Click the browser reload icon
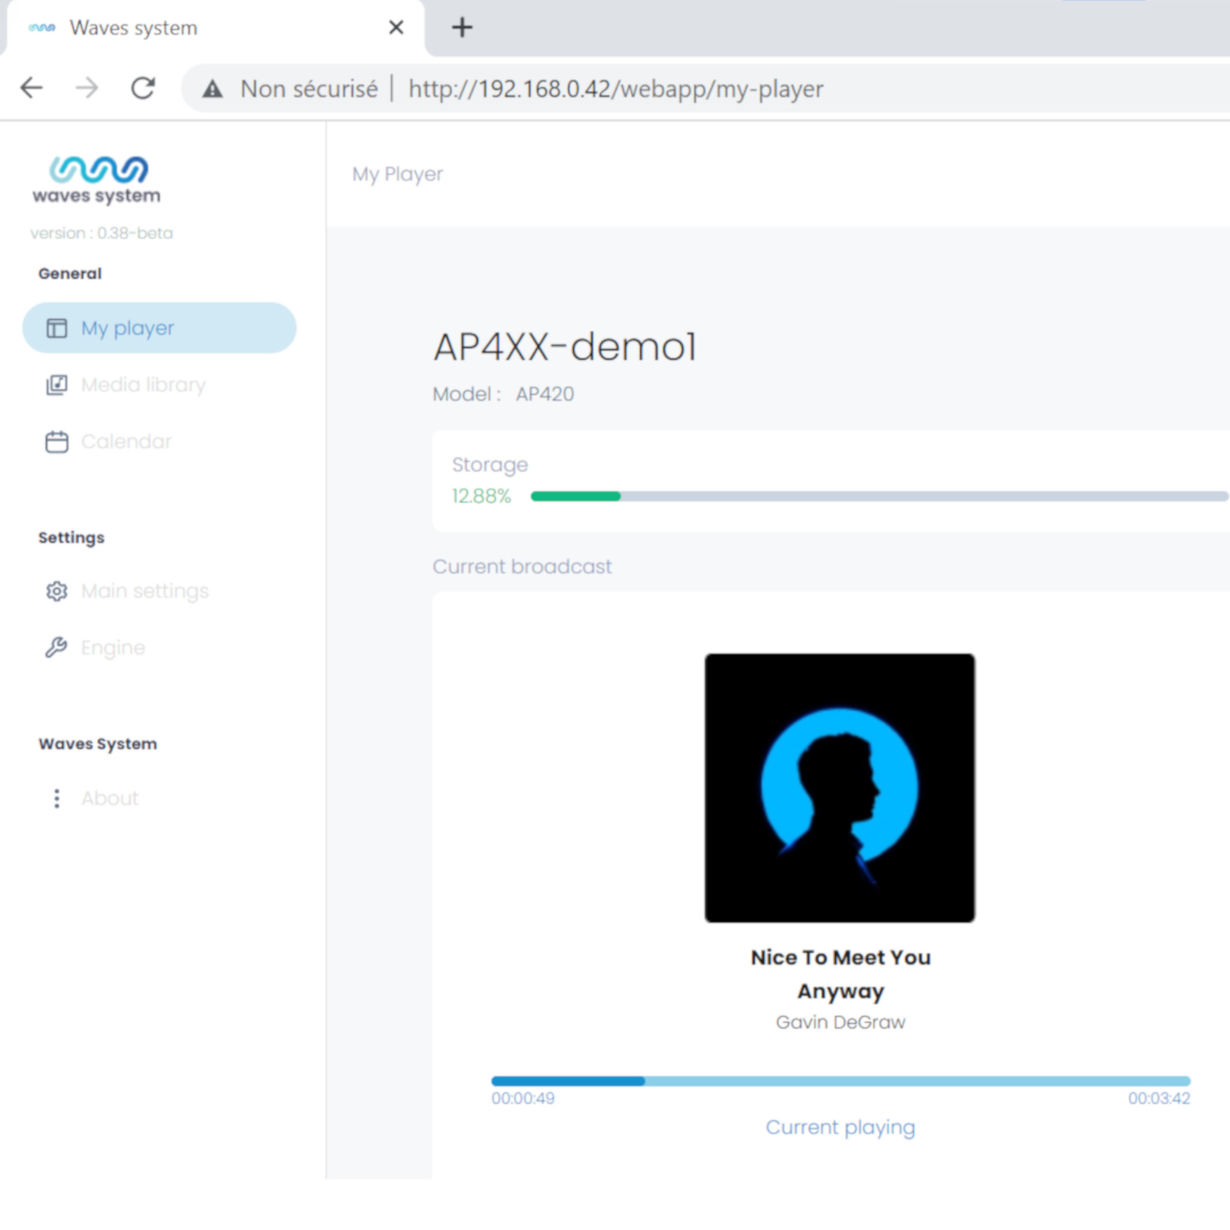Viewport: 1230px width, 1230px height. (x=143, y=88)
